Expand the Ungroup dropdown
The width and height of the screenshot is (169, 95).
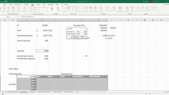[x=142, y=11]
